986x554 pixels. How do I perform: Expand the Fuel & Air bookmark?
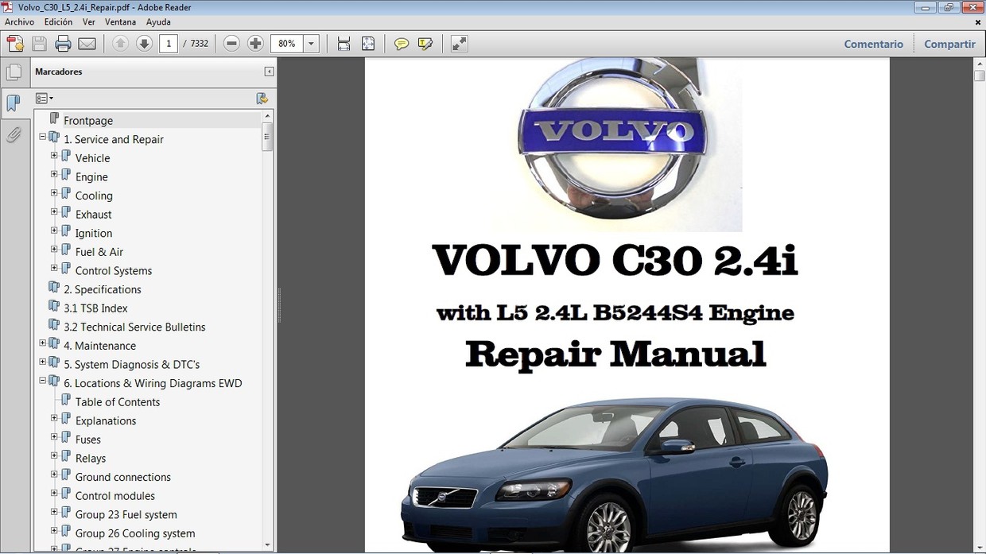coord(54,250)
